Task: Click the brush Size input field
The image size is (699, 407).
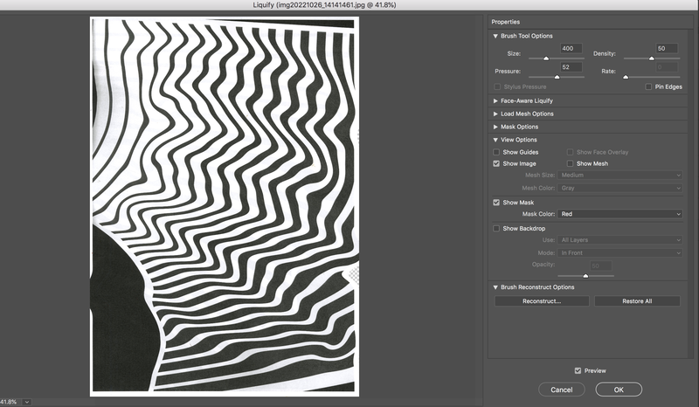Action: [x=571, y=49]
